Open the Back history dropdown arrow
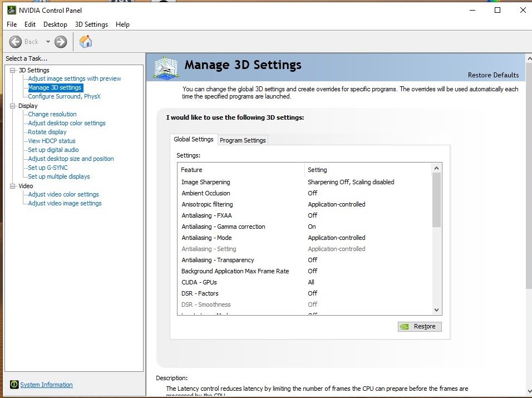This screenshot has width=532, height=398. coord(48,42)
